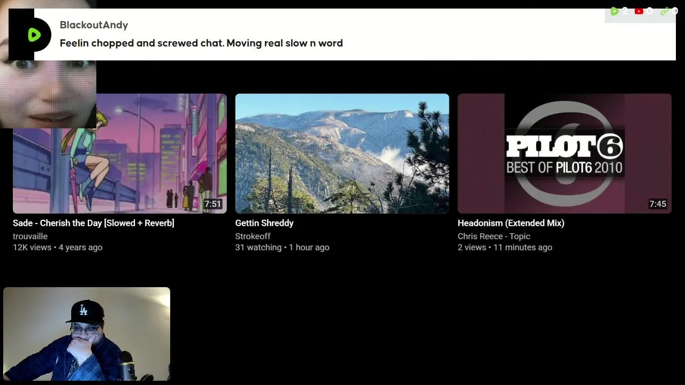Click the streamer webcam with LA cap

87,334
